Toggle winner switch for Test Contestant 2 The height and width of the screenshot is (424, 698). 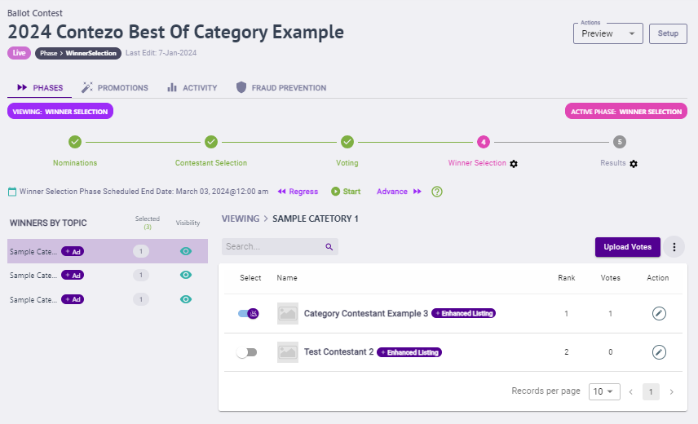247,352
